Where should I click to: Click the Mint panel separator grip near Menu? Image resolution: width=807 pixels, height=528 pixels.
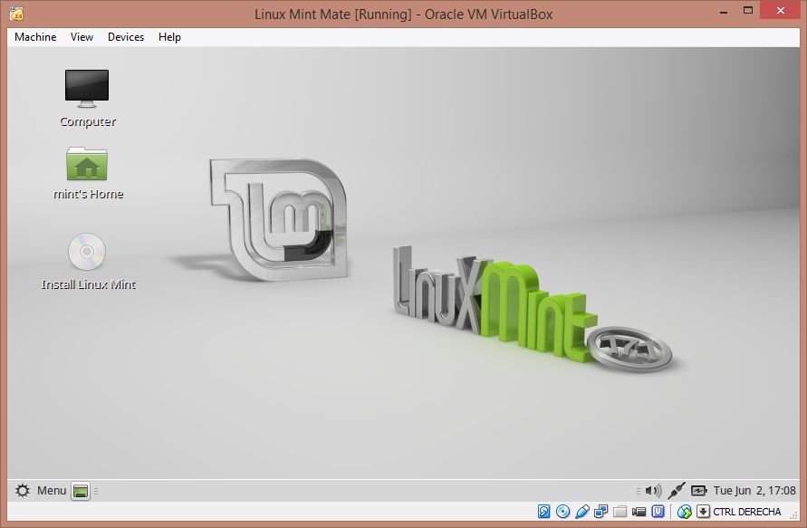point(96,491)
